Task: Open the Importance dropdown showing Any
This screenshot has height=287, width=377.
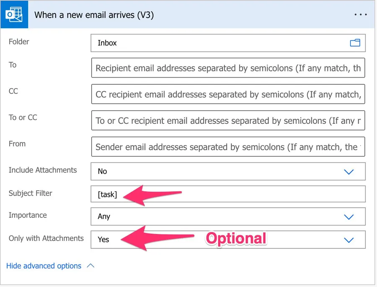Action: pyautogui.click(x=209, y=217)
